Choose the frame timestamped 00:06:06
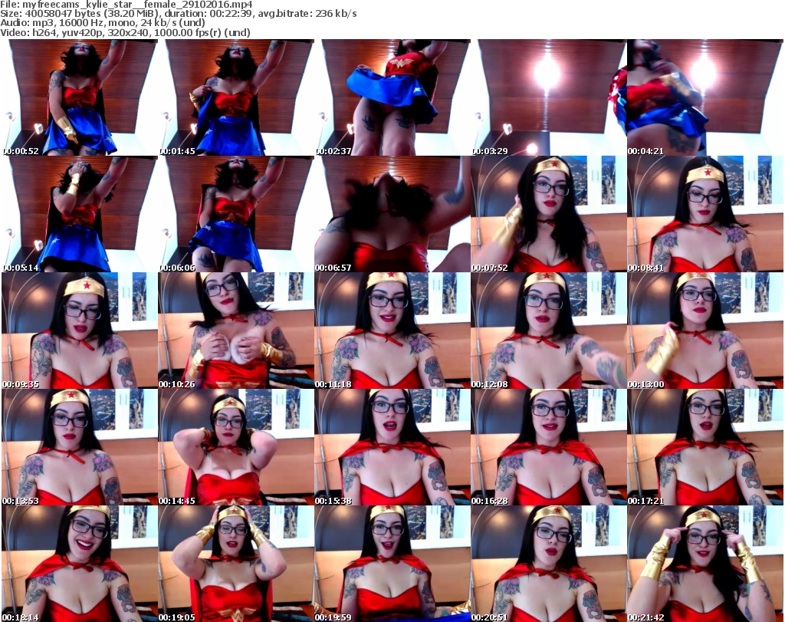This screenshot has width=785, height=622. point(236,214)
